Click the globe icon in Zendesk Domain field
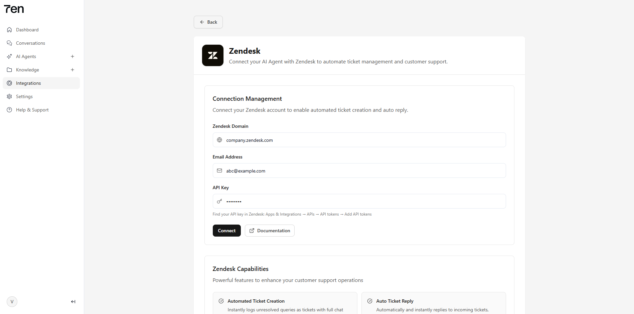 click(219, 140)
